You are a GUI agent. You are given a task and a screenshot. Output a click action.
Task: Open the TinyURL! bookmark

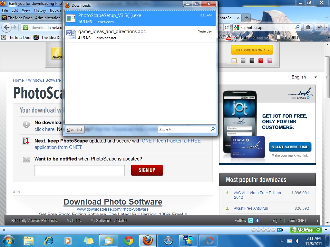(288, 37)
